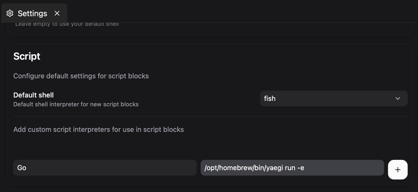Click empty space right of "Go" text
Screen dimensions: 418x192
pos(109,168)
